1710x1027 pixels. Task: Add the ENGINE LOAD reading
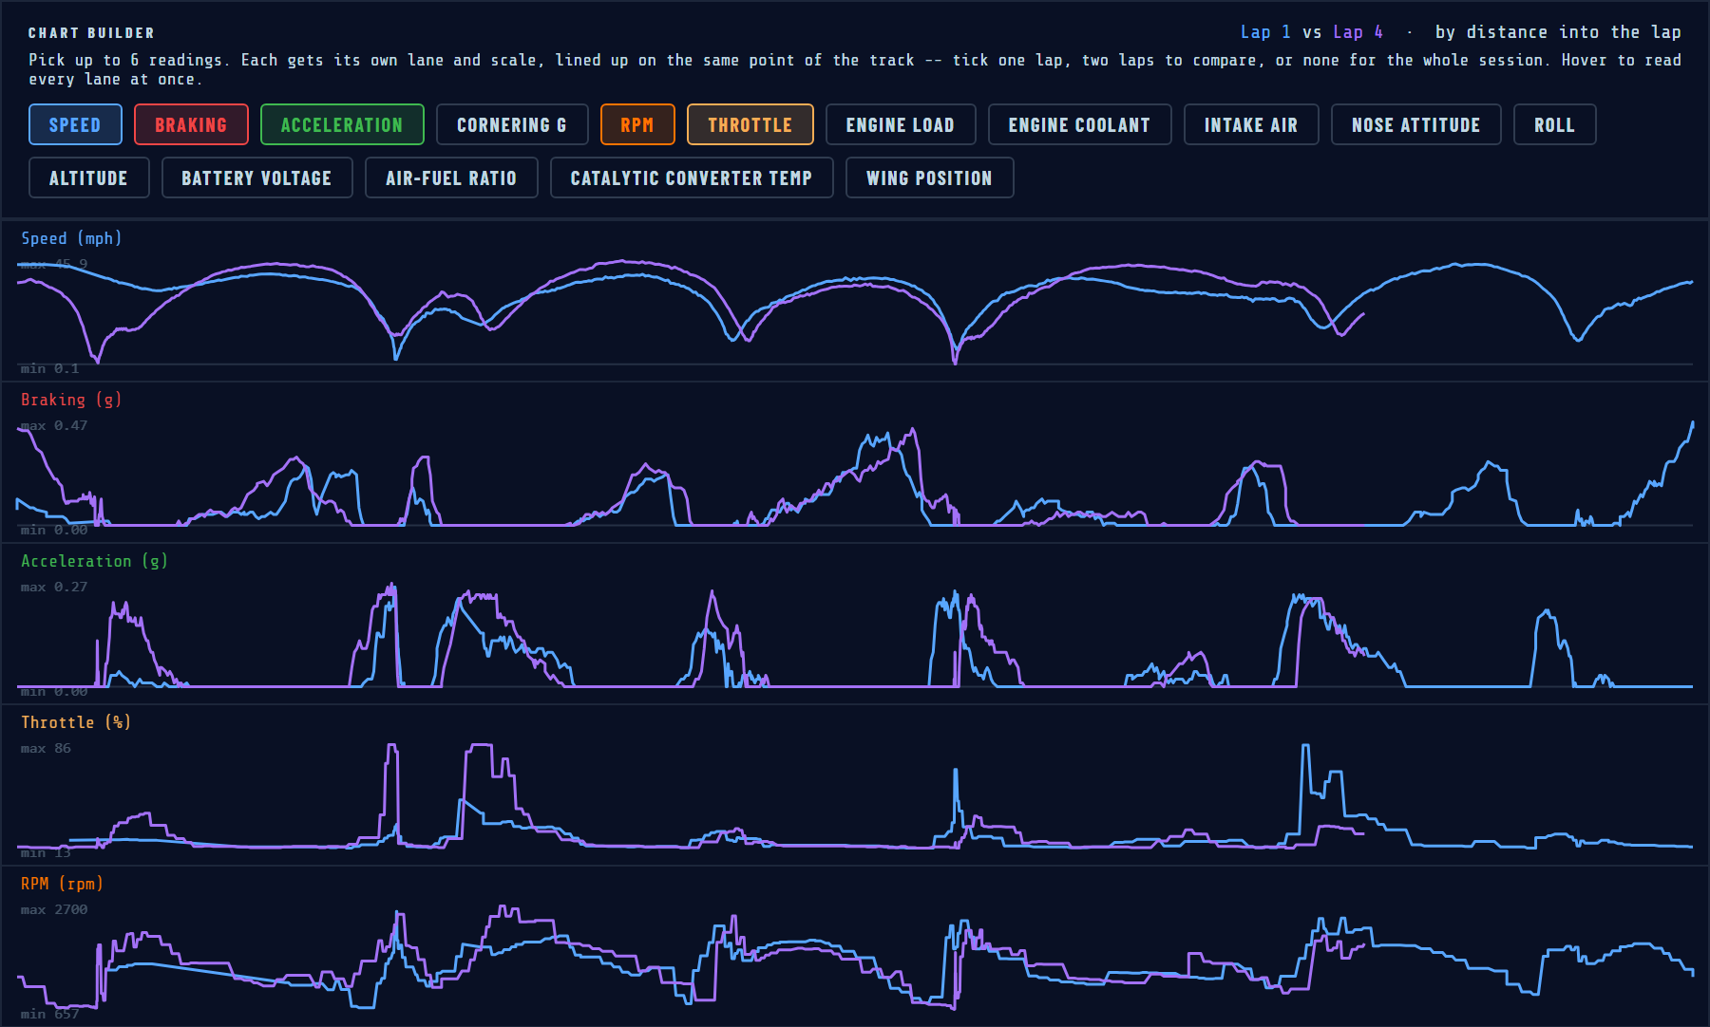click(x=901, y=124)
